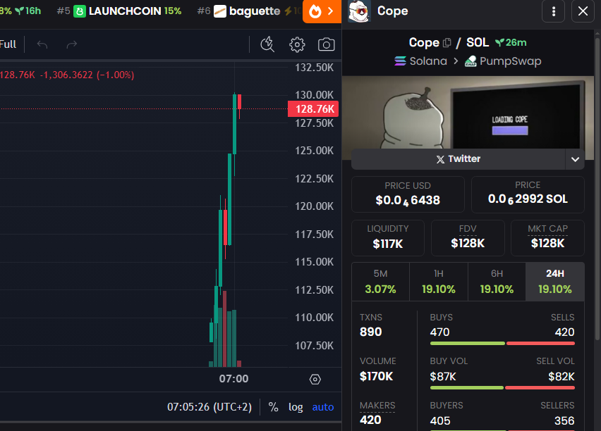Click the PumpSwap DEX logo
Image resolution: width=601 pixels, height=431 pixels.
471,61
